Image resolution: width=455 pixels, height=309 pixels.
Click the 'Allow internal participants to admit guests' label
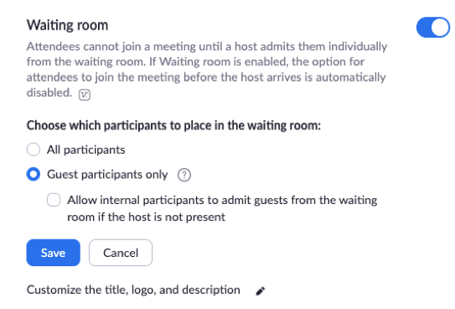point(222,208)
